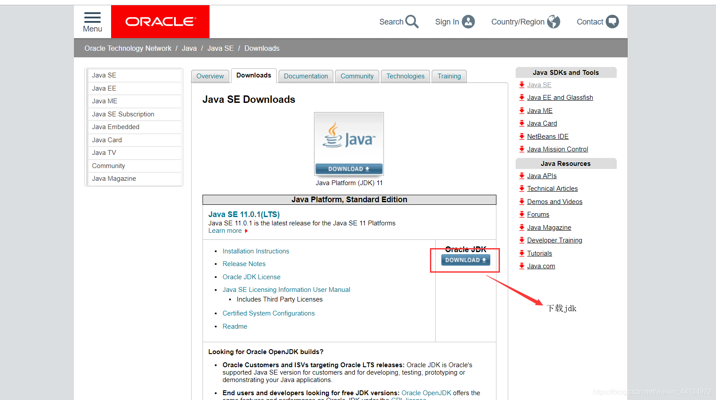The image size is (716, 400).
Task: Open Java TV in left sidebar
Action: pos(134,153)
